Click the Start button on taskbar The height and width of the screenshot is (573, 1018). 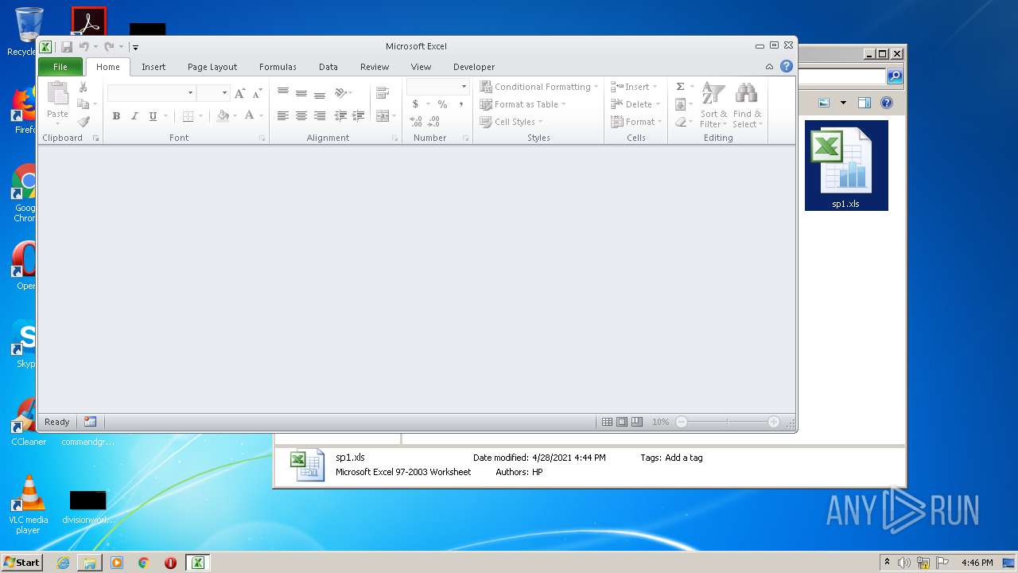click(21, 563)
